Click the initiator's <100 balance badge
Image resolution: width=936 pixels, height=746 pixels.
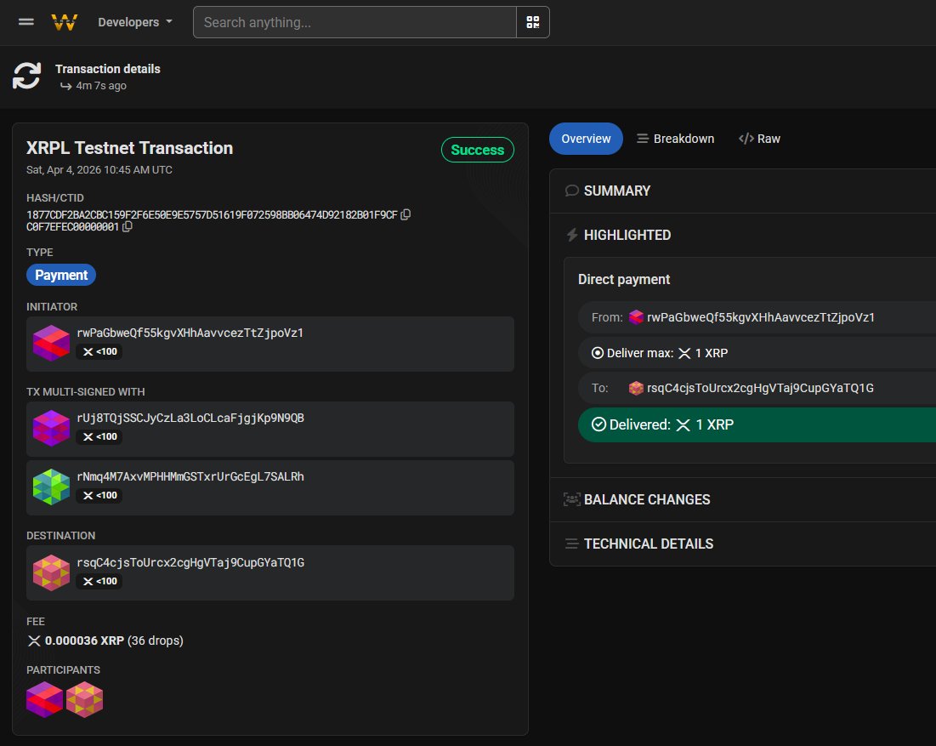tap(99, 352)
